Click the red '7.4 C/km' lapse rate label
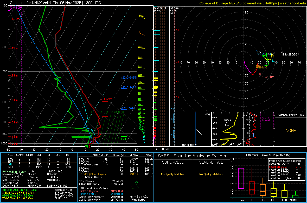This screenshot has height=203, width=307. [107, 99]
